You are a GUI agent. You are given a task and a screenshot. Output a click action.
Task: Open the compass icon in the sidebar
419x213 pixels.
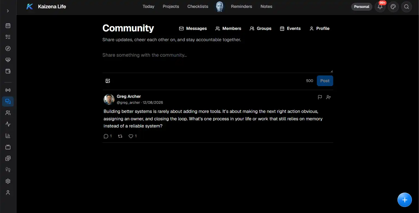(8, 48)
